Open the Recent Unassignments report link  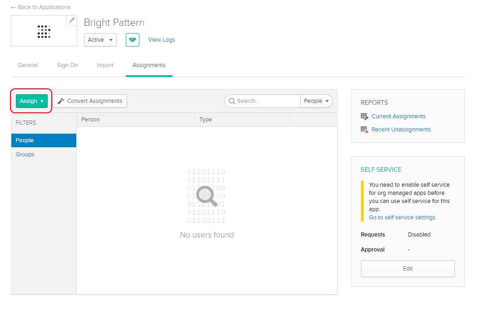point(401,130)
